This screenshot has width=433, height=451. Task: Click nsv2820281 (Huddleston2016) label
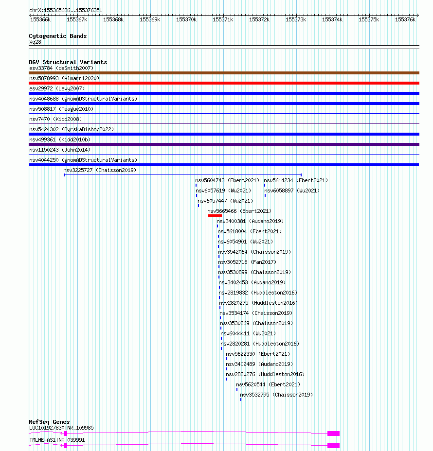pos(260,344)
